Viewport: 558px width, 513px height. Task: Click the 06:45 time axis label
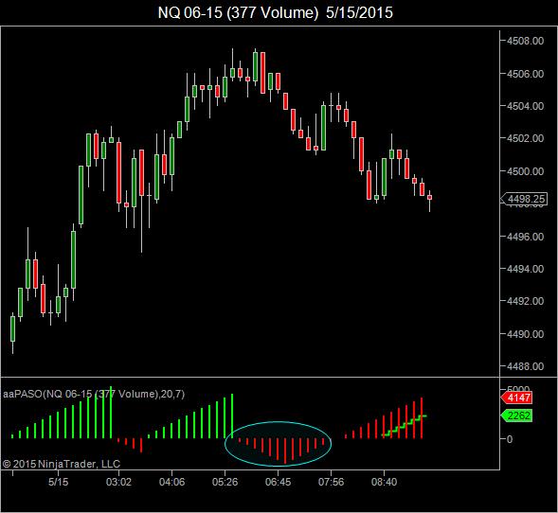[x=278, y=482]
